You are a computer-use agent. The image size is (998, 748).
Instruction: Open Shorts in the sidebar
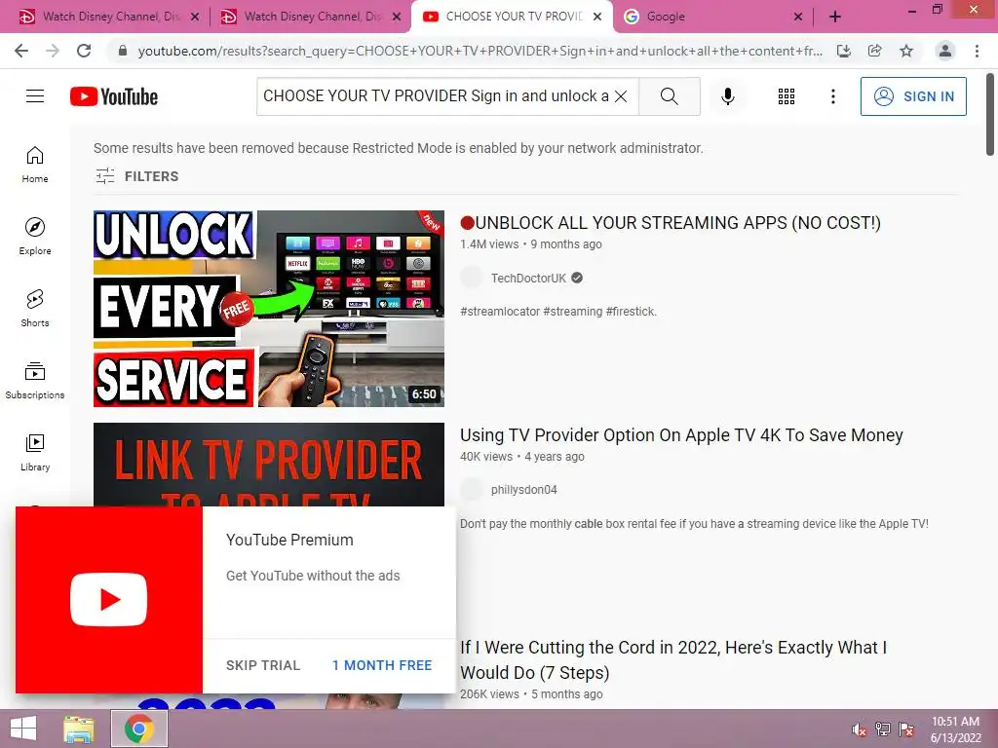35,308
